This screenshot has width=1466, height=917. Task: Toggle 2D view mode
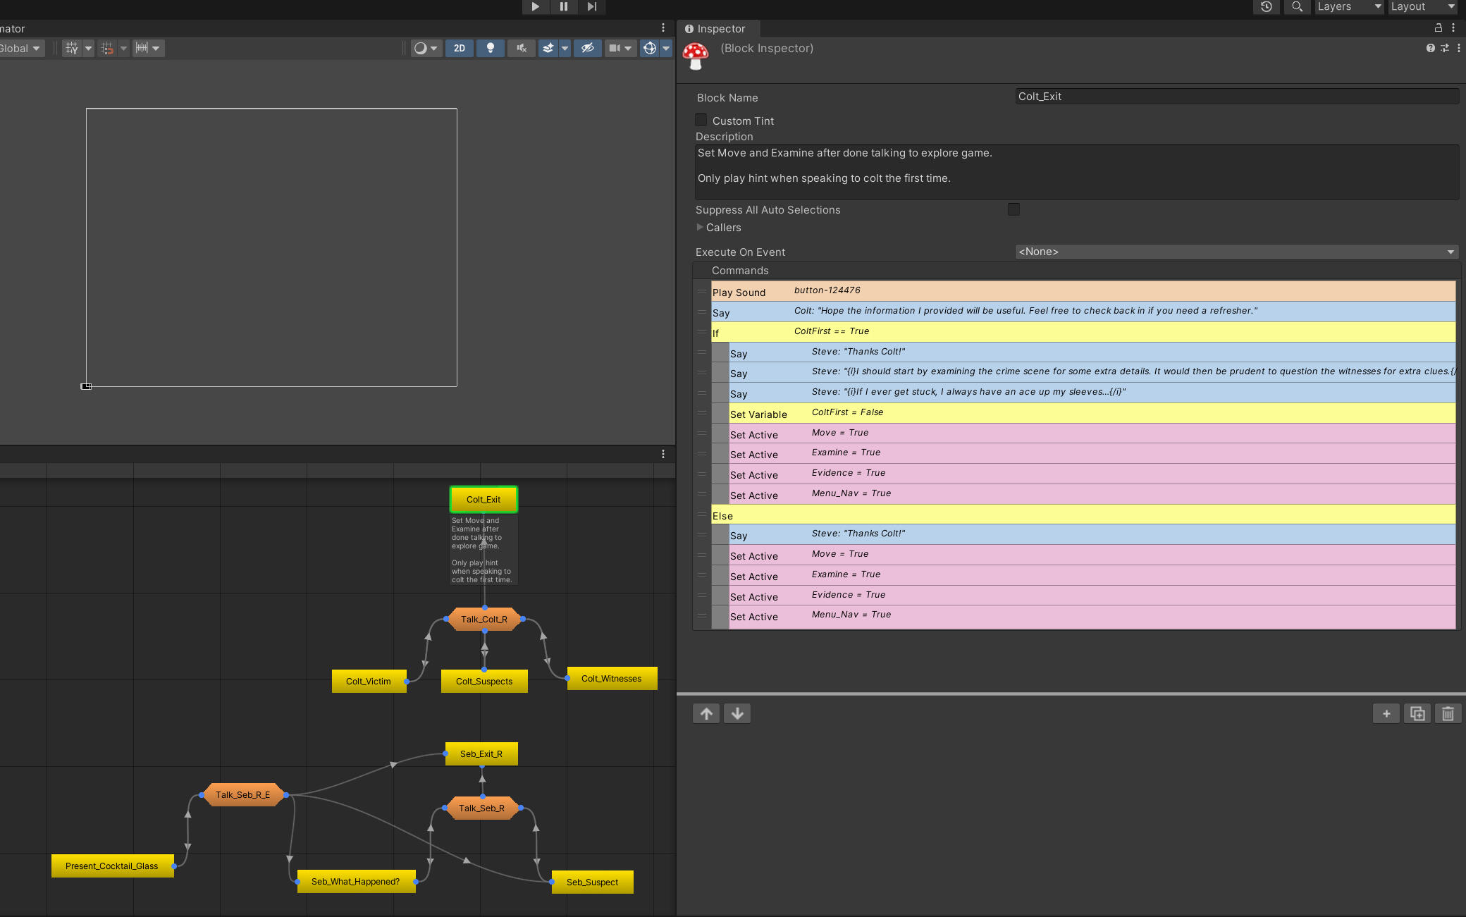460,48
